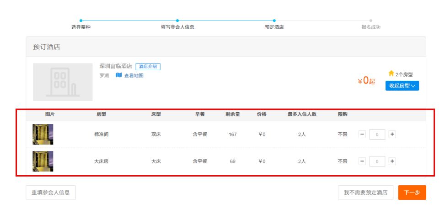The height and width of the screenshot is (208, 445).
Task: Click the 房型 column header
Action: 102,114
